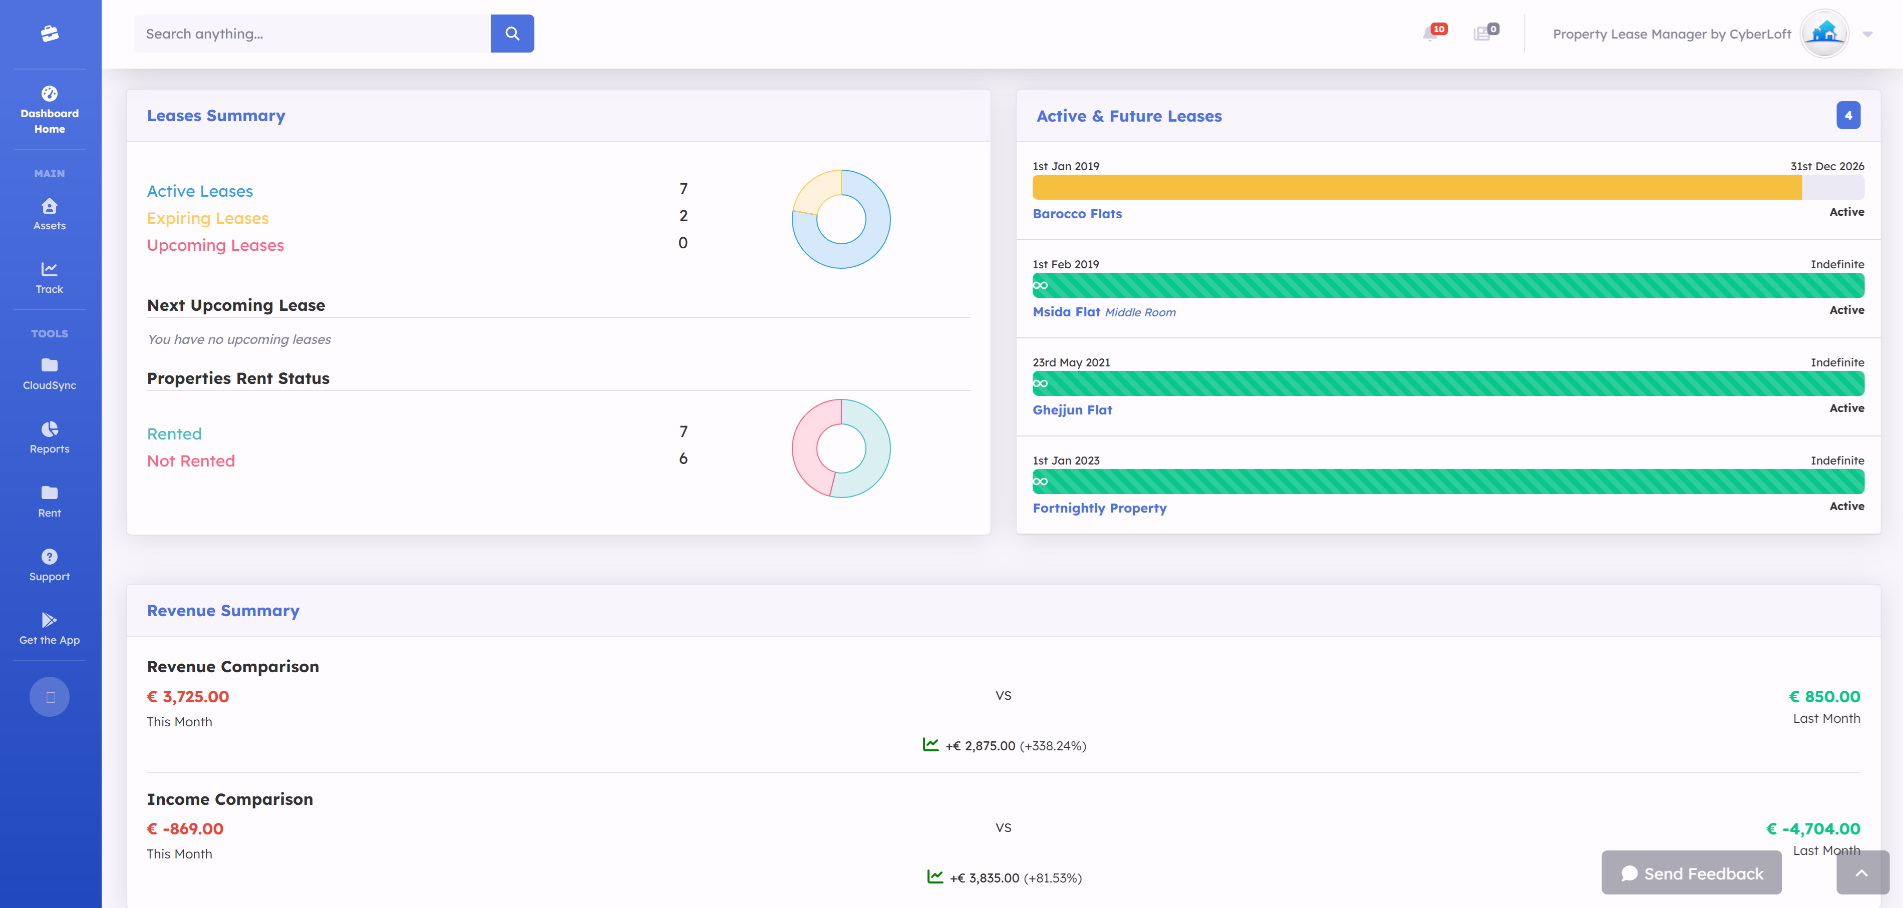1903x908 pixels.
Task: Click the revenue trend chart icon +€ 2,875.00
Action: tap(930, 745)
